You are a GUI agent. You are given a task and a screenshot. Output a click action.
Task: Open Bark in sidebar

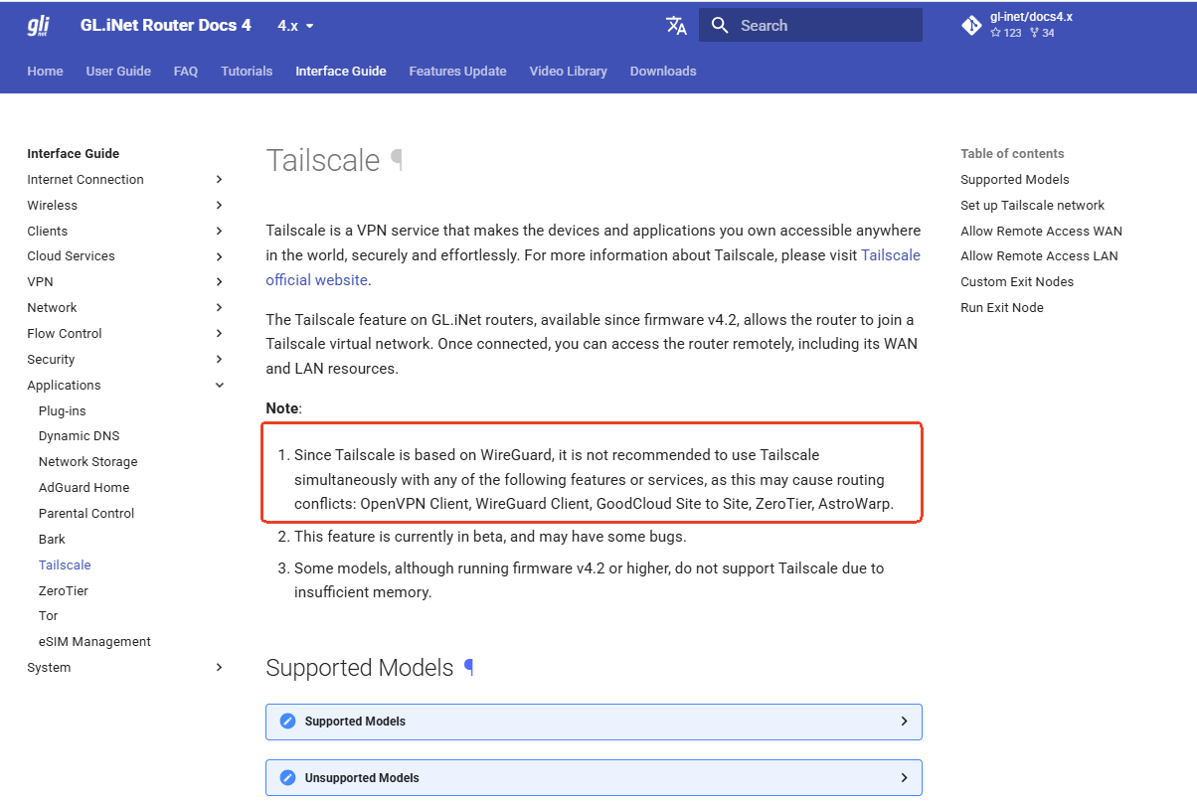[52, 540]
